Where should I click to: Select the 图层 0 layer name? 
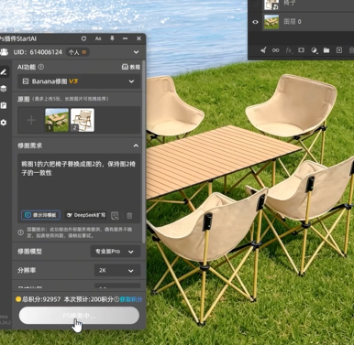coord(293,22)
